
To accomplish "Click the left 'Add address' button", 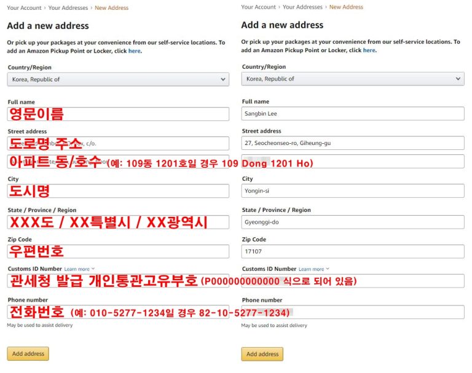I will point(28,354).
